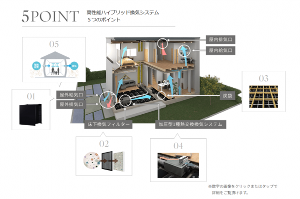Open point 01 black vent cover image
The height and width of the screenshot is (199, 300).
click(x=30, y=115)
